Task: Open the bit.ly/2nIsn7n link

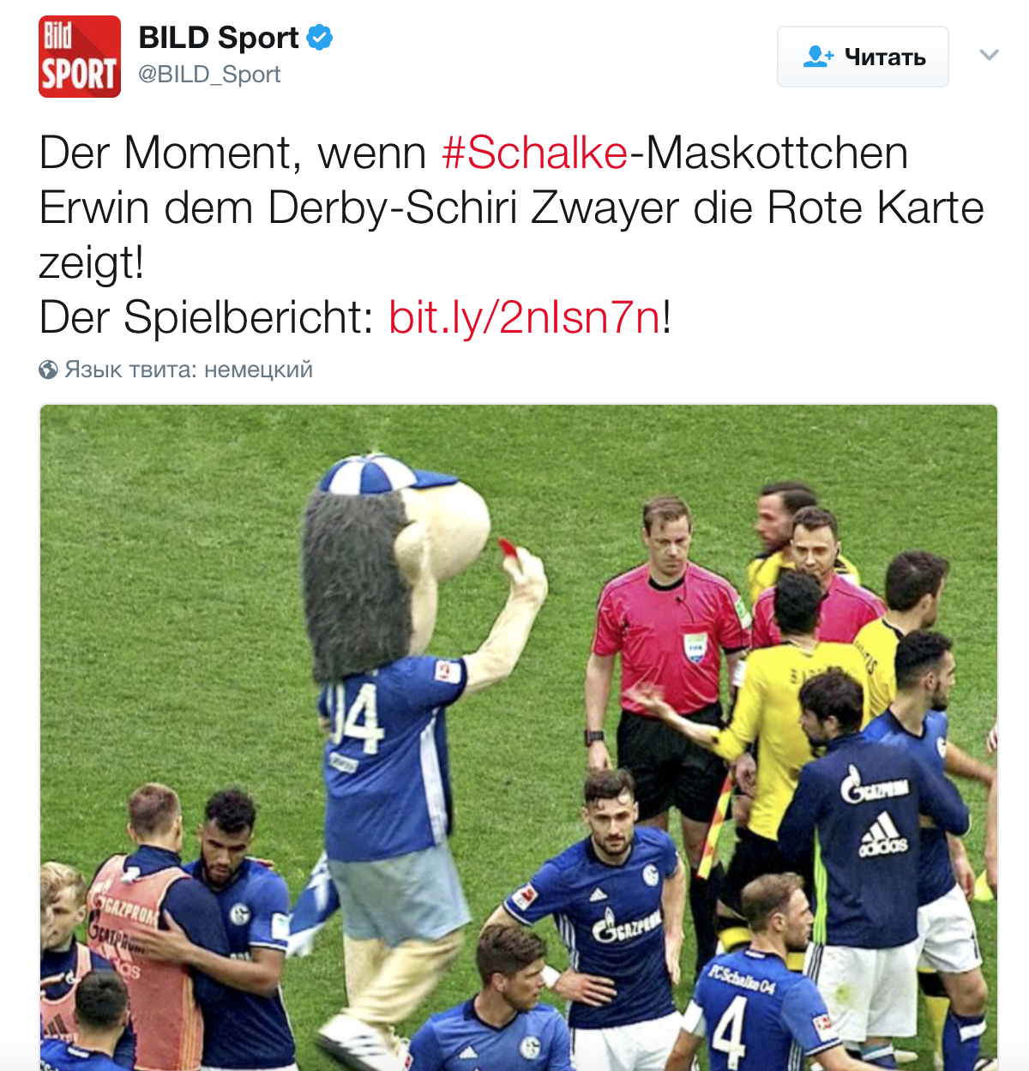Action: [525, 317]
